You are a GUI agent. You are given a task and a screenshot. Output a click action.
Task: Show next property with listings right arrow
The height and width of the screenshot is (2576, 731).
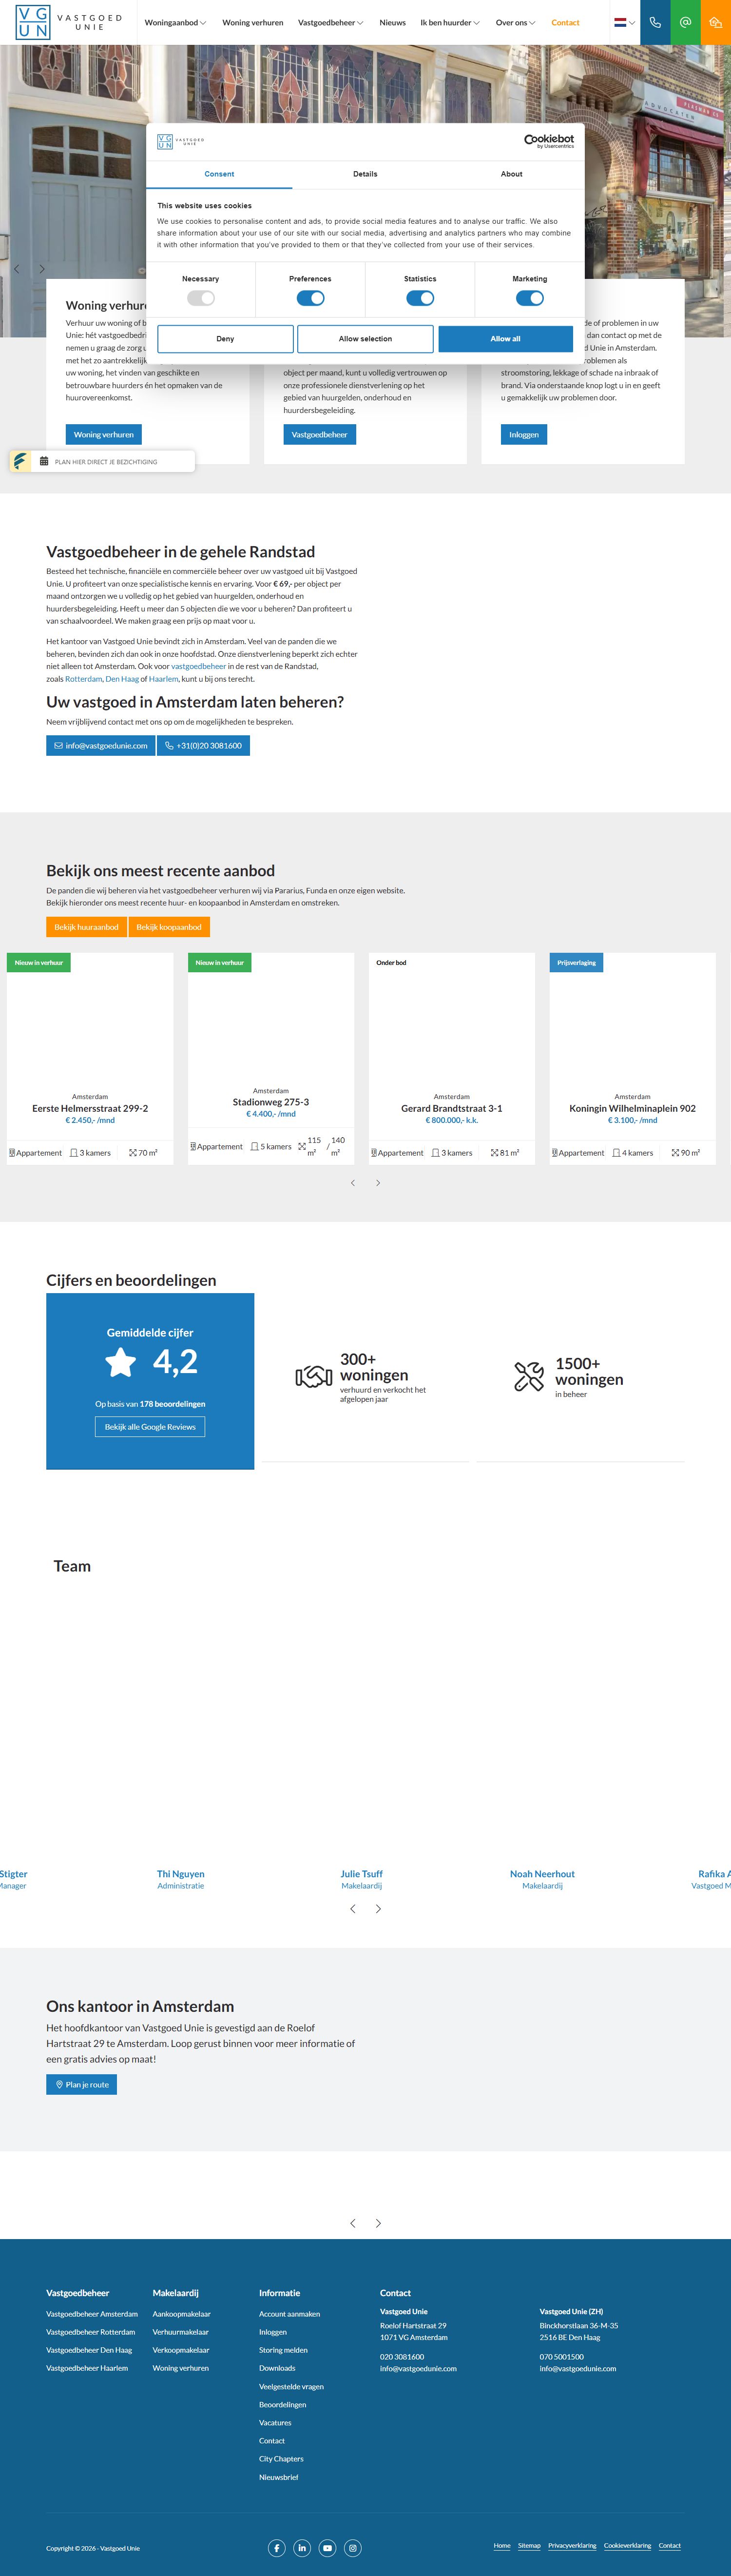pos(378,1183)
